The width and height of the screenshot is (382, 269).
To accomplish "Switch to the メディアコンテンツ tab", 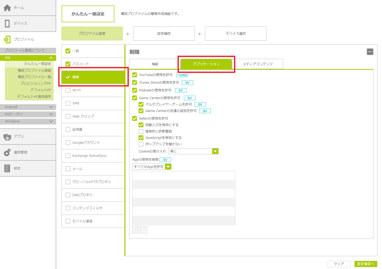I will pyautogui.click(x=258, y=64).
